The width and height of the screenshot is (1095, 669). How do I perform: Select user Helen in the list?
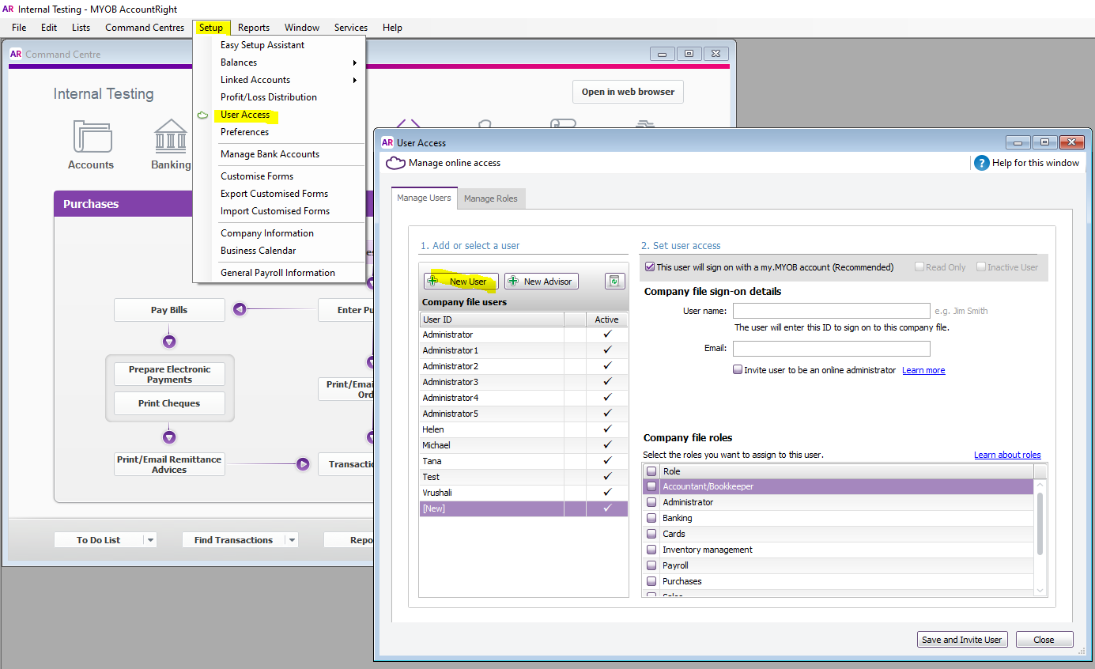click(x=523, y=429)
